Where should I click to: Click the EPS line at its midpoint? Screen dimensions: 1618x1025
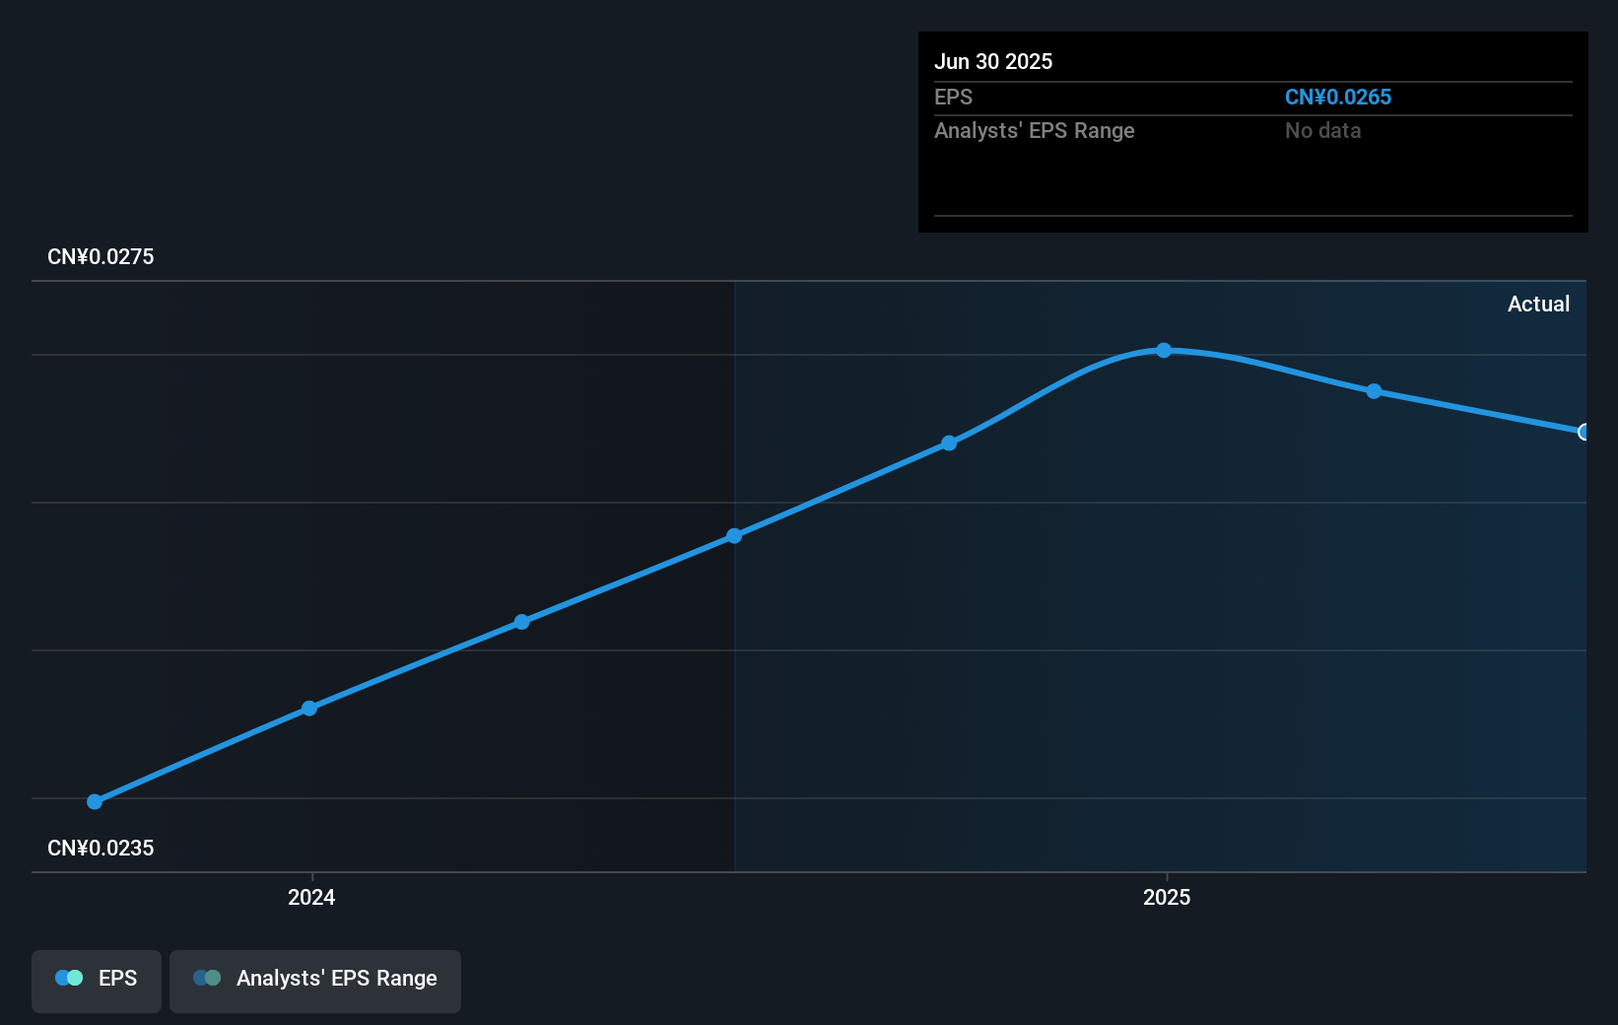pos(734,535)
